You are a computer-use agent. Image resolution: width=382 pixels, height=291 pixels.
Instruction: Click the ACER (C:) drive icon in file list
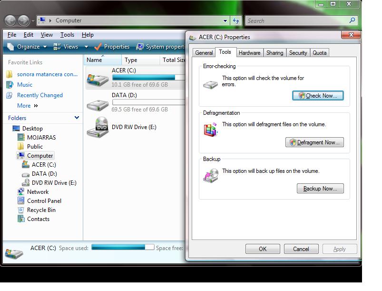(98, 80)
